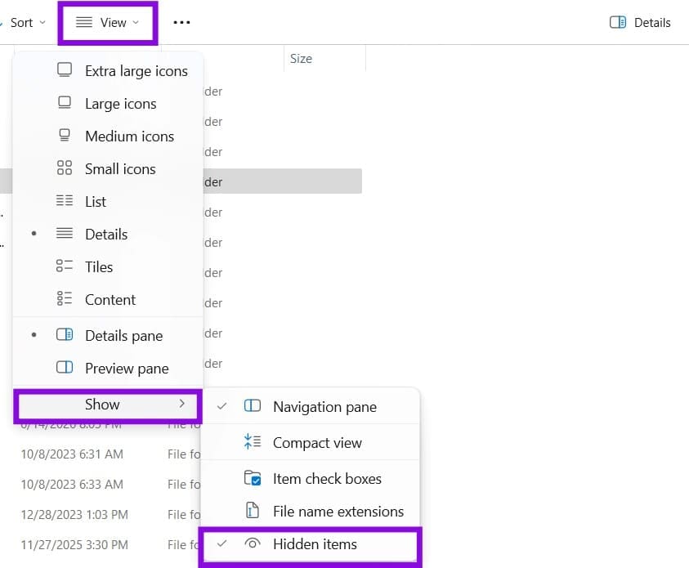Click the View button chevron arrow

(x=136, y=22)
